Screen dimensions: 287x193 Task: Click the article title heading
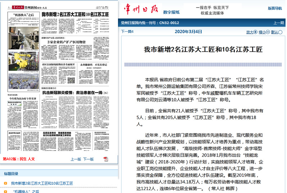tap(203, 49)
